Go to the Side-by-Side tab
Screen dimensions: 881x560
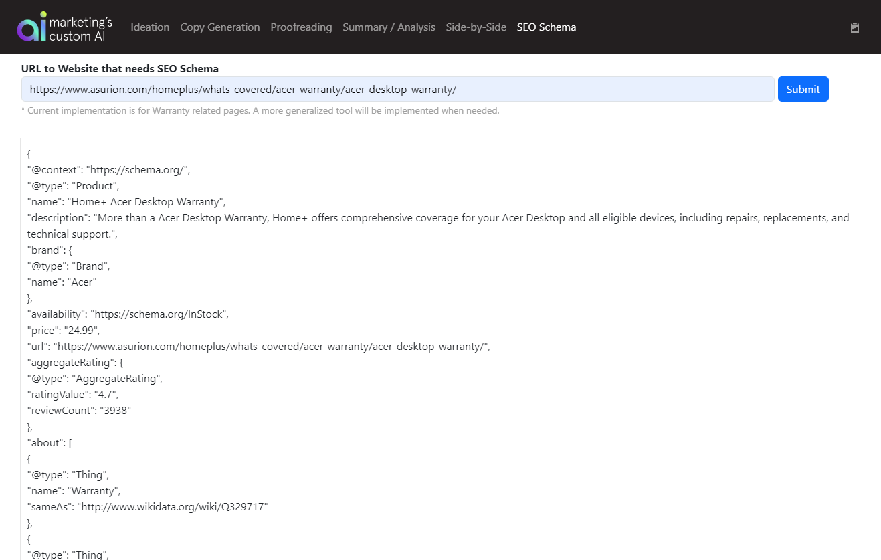tap(476, 27)
